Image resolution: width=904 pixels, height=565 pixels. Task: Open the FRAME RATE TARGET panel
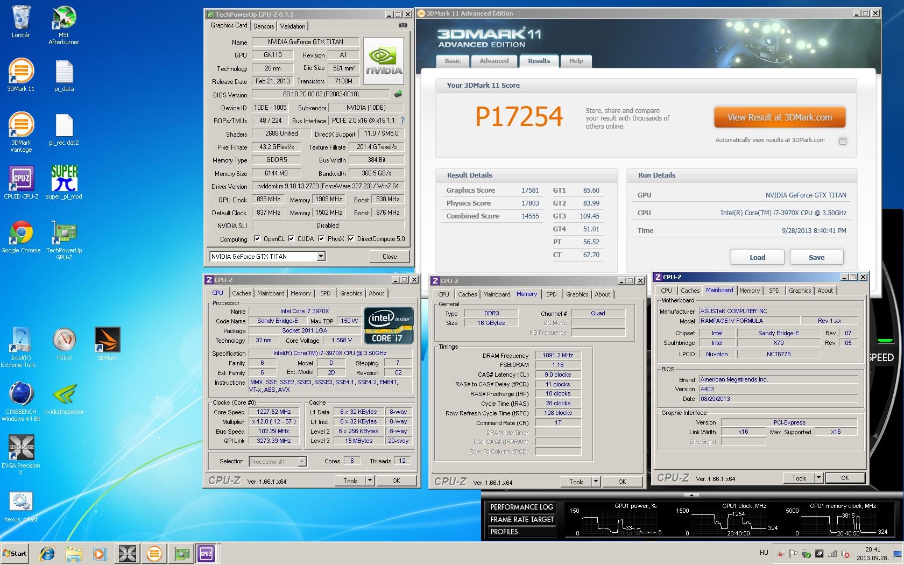521,519
